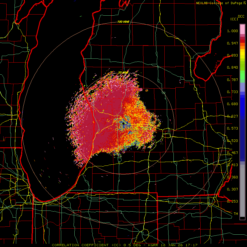247x247 pixels.
Task: Click the 0.947 scale value
Action: (232, 43)
